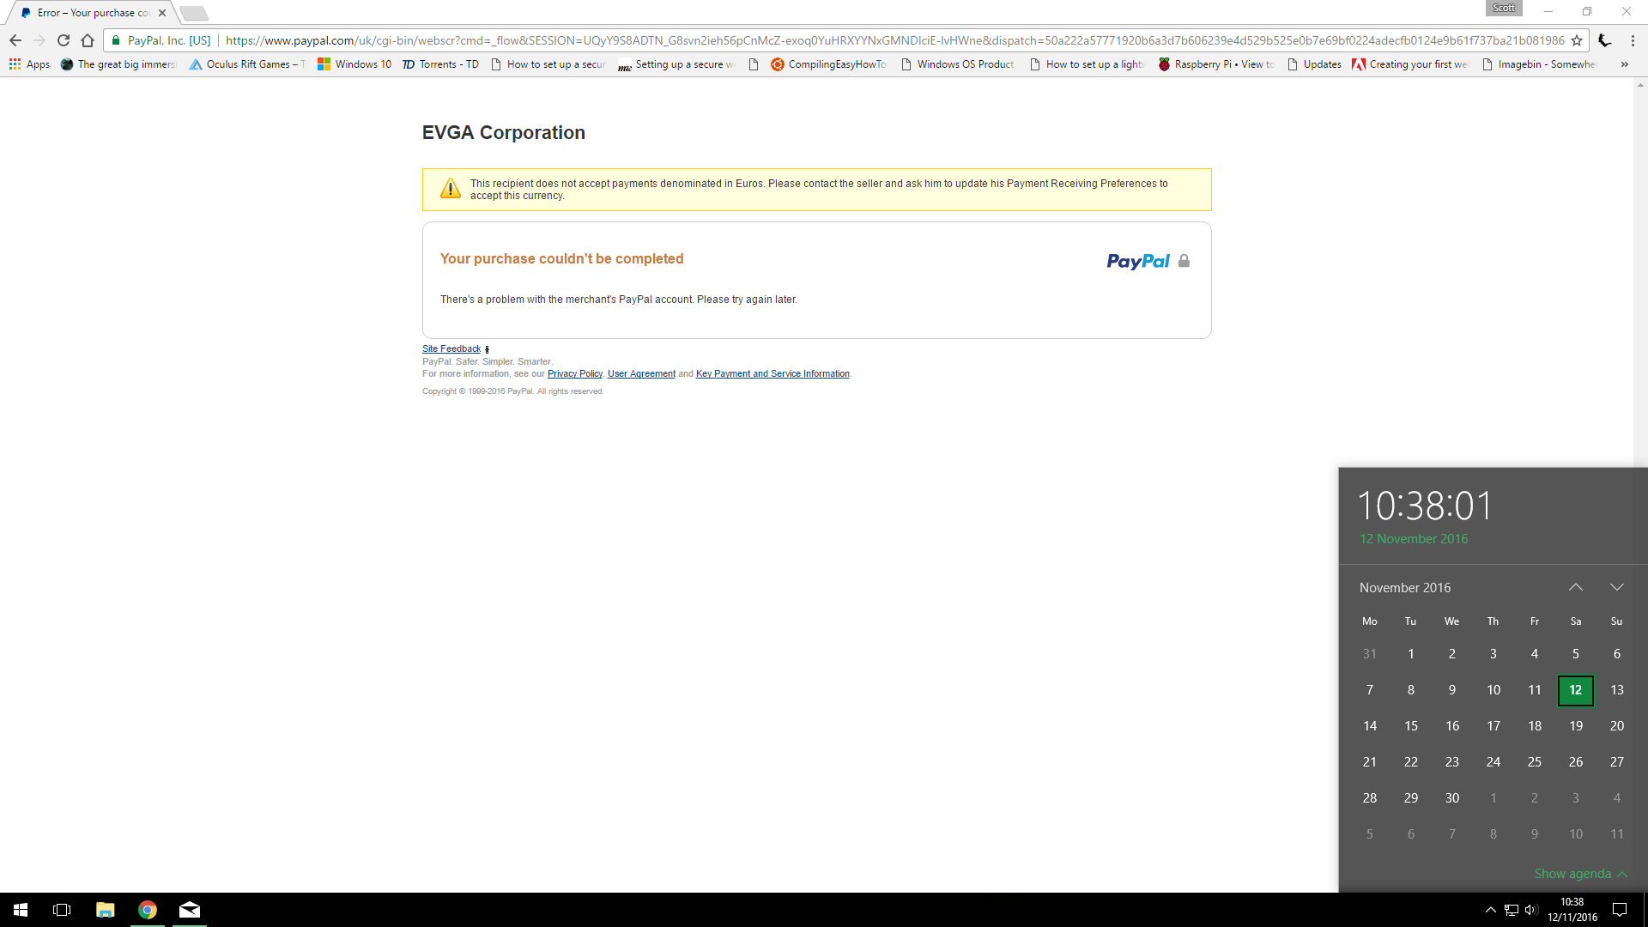
Task: Expand Show agenda in calendar flyout
Action: coord(1580,874)
